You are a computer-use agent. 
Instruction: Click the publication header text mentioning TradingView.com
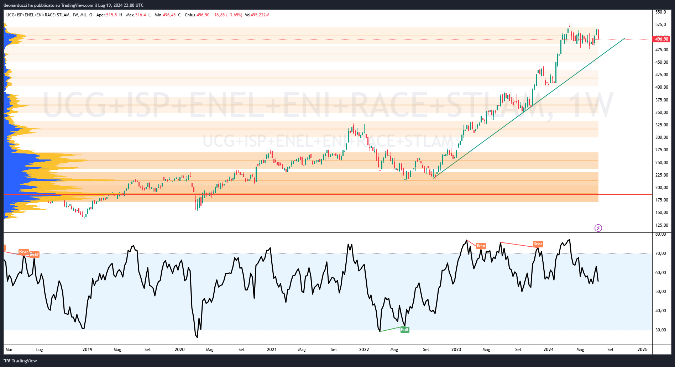[x=73, y=5]
